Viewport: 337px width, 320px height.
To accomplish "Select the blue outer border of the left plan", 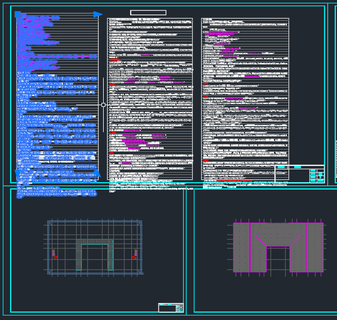I will click(95, 247).
